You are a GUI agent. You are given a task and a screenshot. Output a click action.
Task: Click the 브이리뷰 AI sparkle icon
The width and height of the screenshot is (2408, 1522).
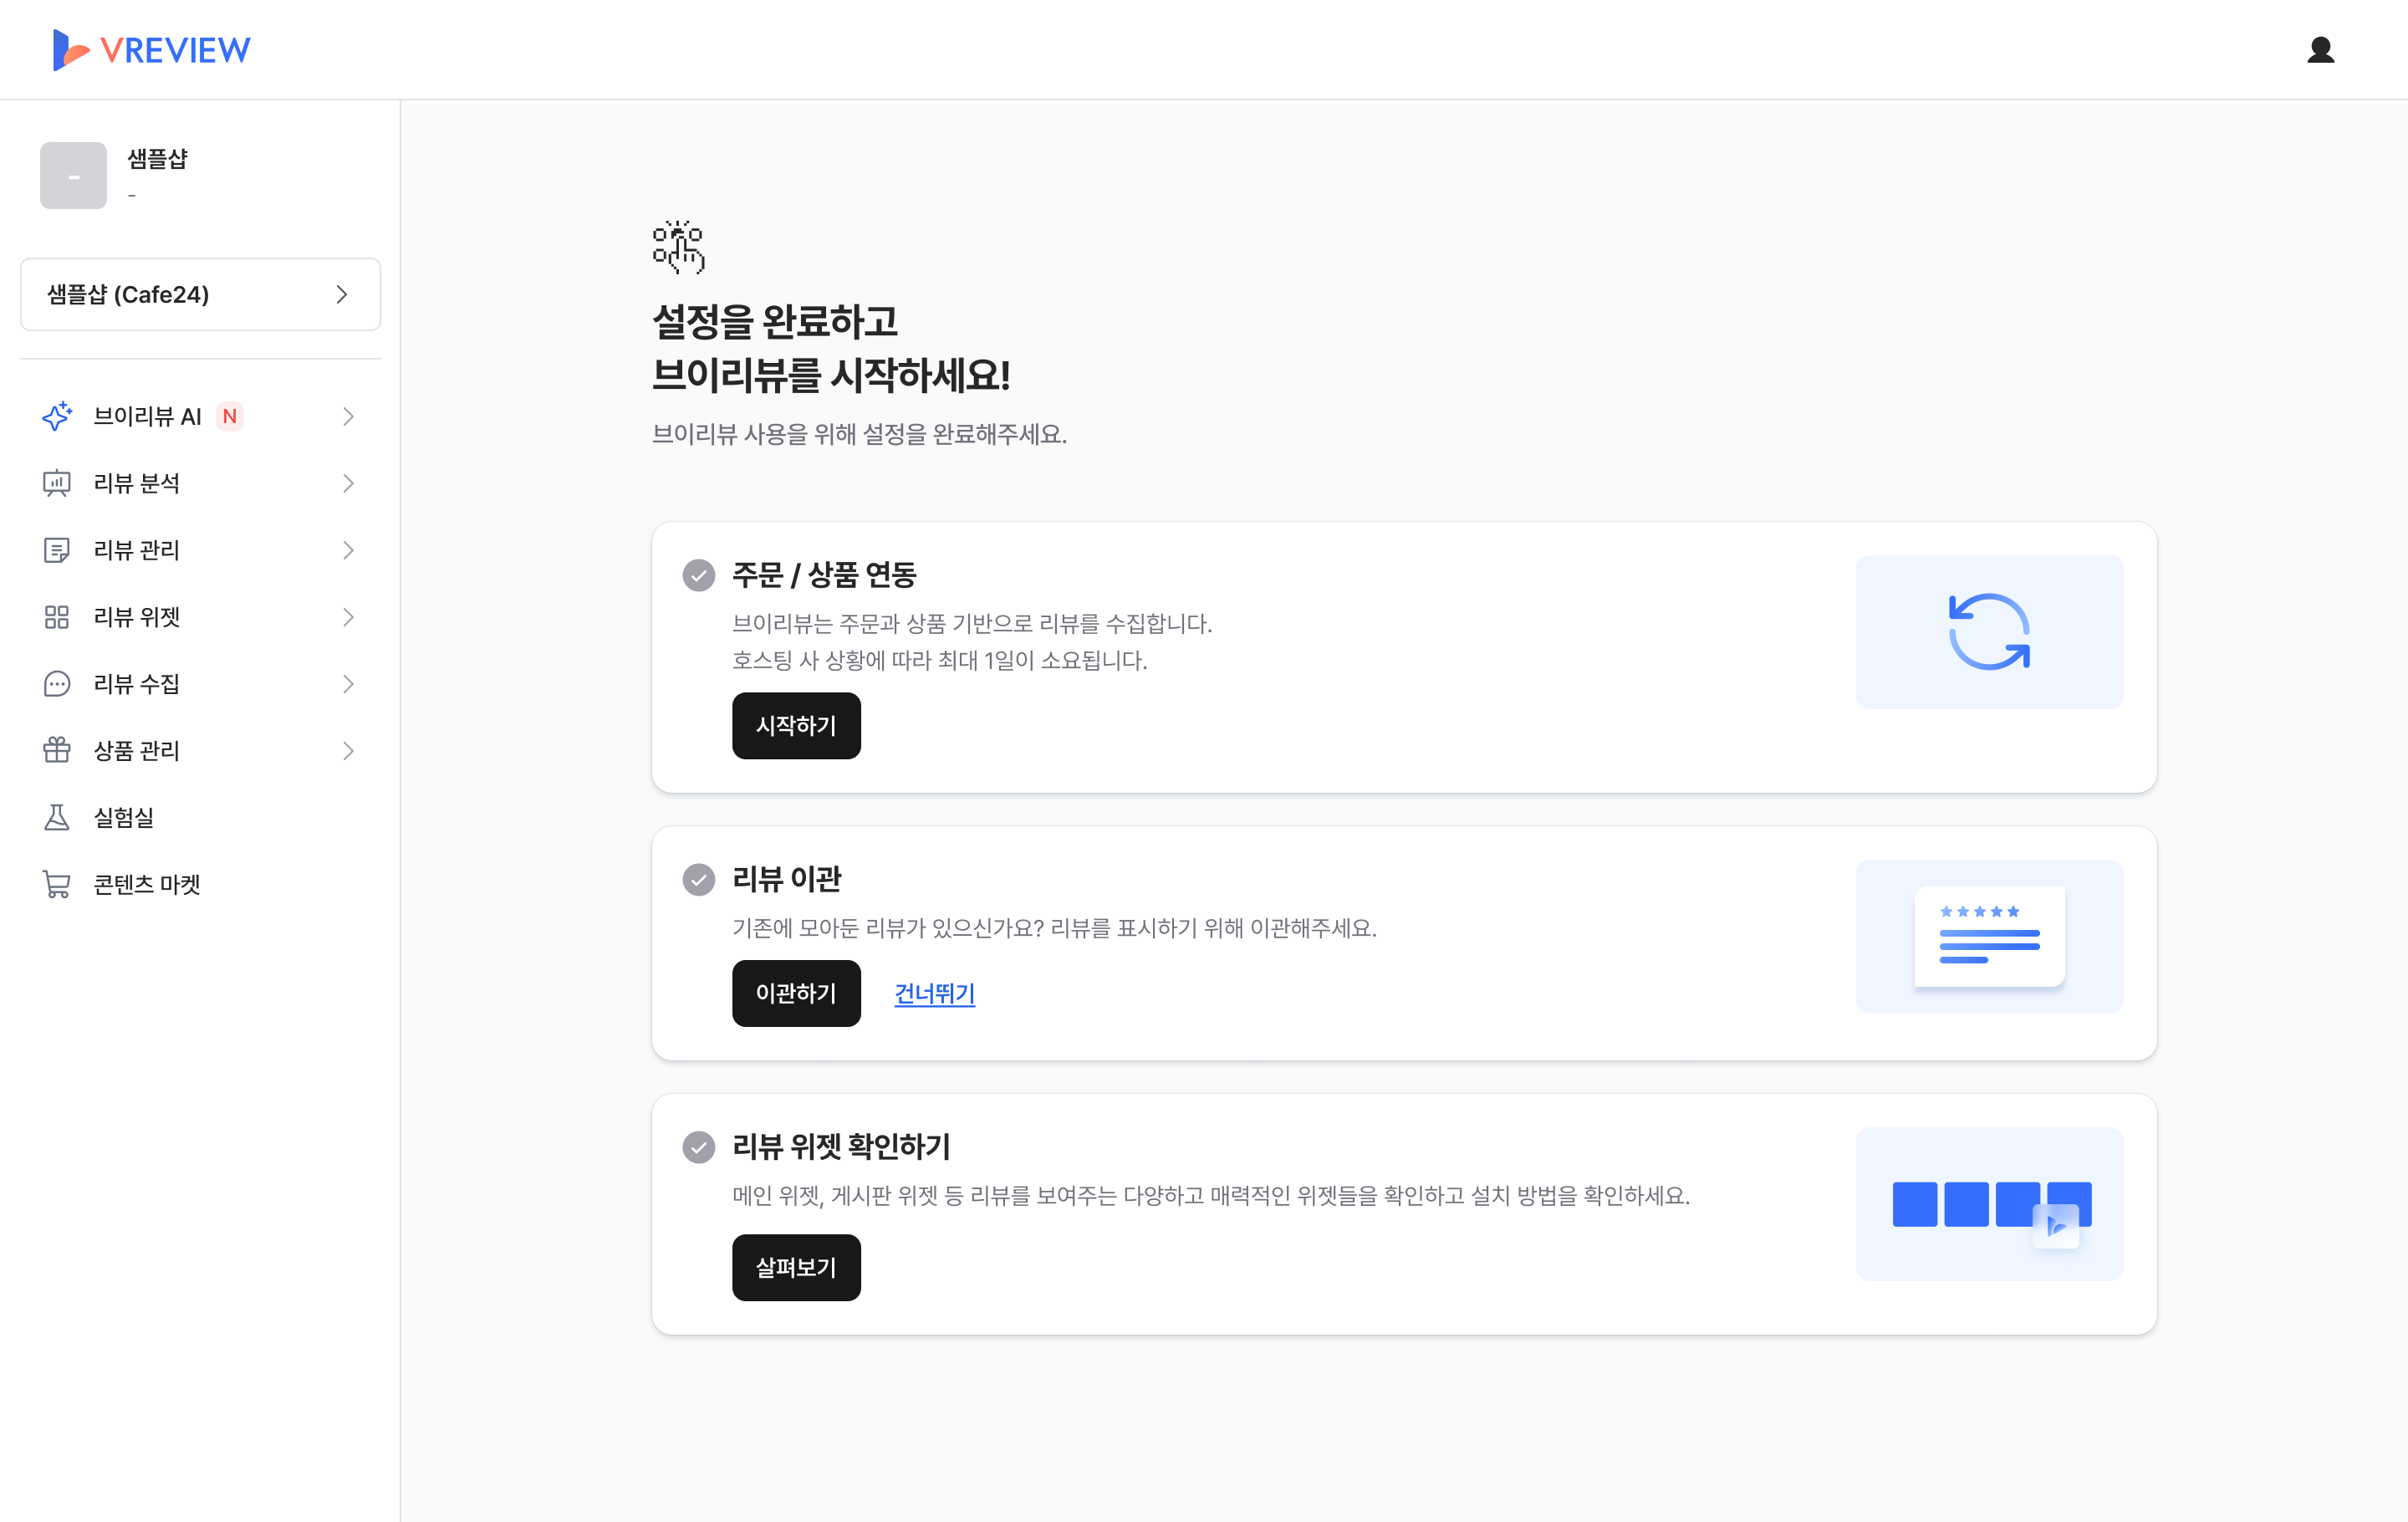click(x=57, y=416)
